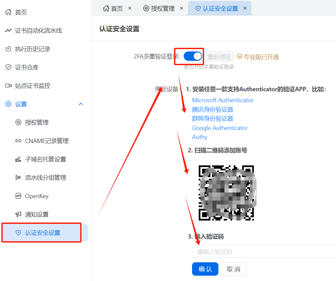Open certificate automation pipeline icon
Image resolution: width=336 pixels, height=281 pixels.
tap(8, 31)
